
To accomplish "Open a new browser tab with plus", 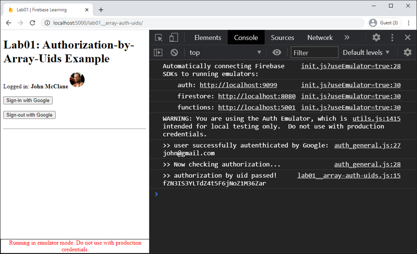I will [x=101, y=10].
